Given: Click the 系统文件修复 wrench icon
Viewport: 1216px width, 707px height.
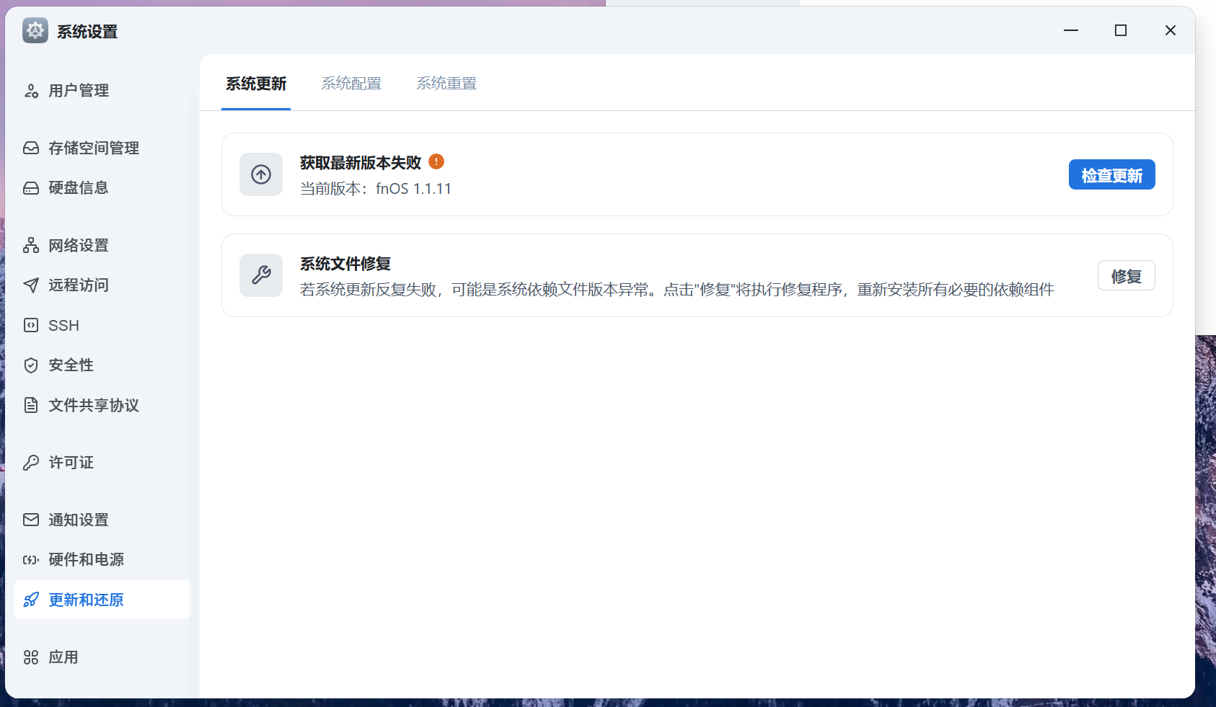Looking at the screenshot, I should pos(261,275).
